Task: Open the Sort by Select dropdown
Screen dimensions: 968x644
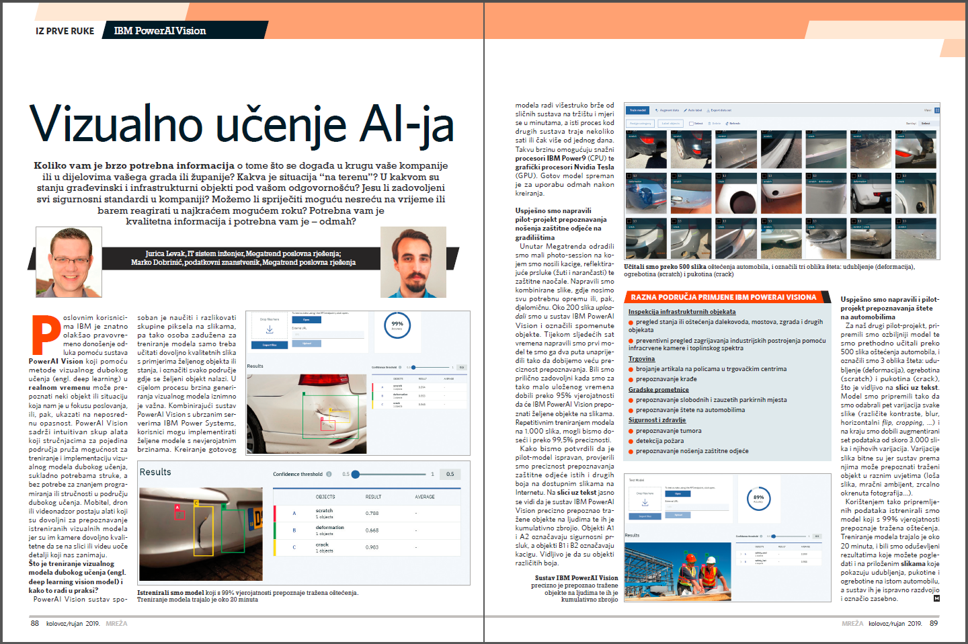Action: pyautogui.click(x=930, y=123)
